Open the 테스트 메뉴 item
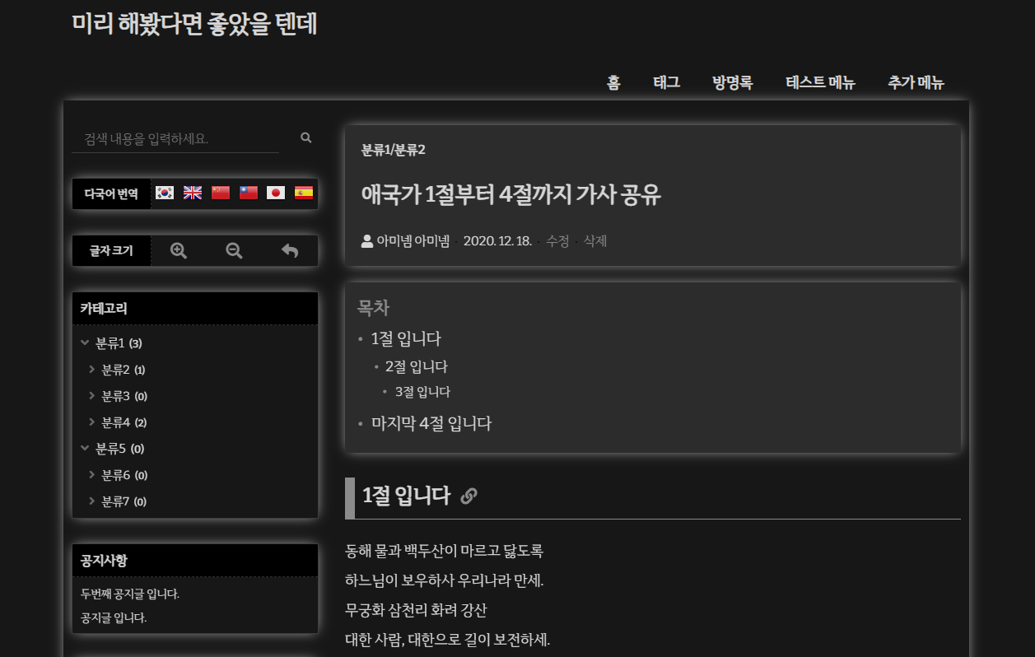Screen dimensions: 1035x657 (820, 82)
